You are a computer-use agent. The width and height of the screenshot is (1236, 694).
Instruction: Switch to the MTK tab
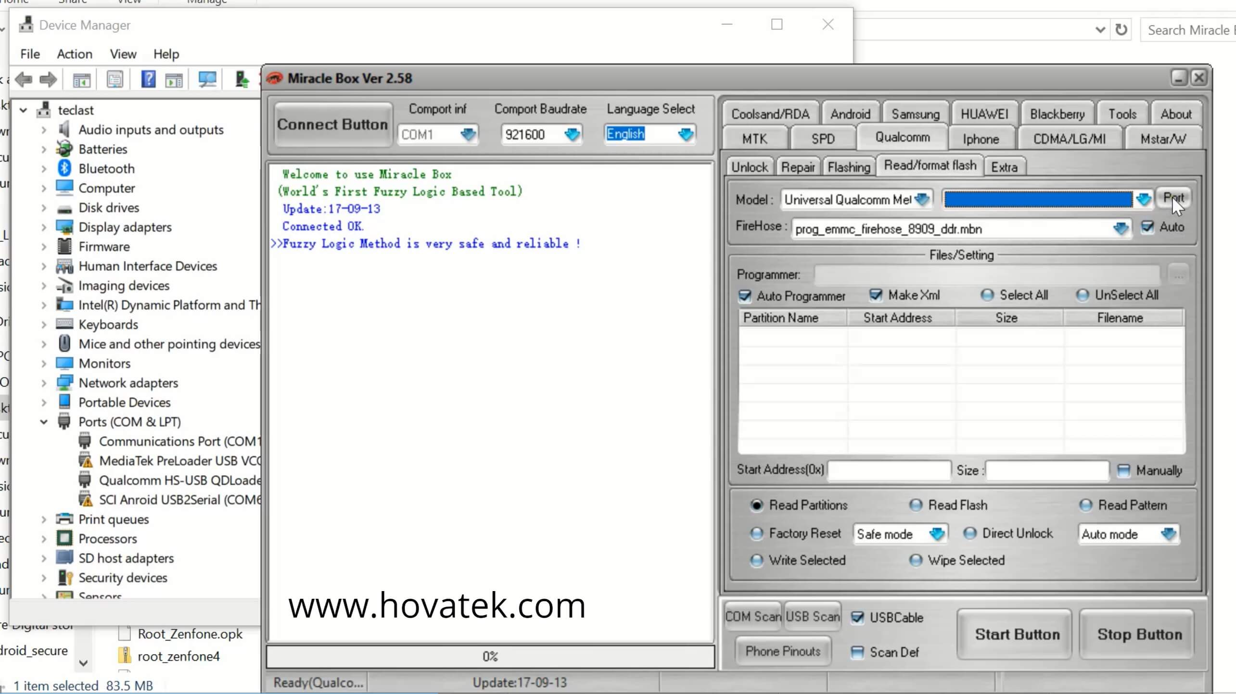754,139
